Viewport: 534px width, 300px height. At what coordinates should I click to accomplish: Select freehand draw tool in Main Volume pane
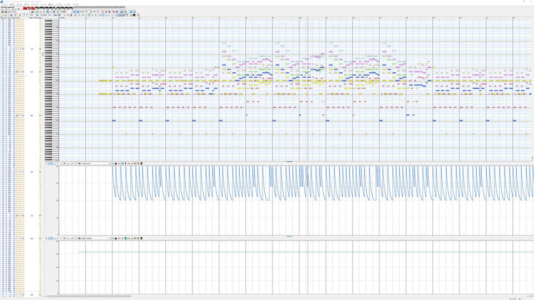(46, 238)
